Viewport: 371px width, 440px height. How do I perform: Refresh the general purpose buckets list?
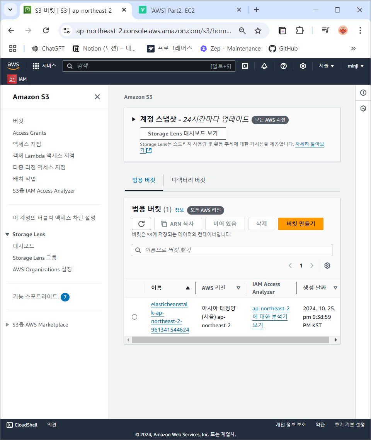pyautogui.click(x=141, y=223)
